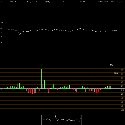Click the MR axis label 60
This screenshot has height=125, width=125.
[x=122, y=78]
